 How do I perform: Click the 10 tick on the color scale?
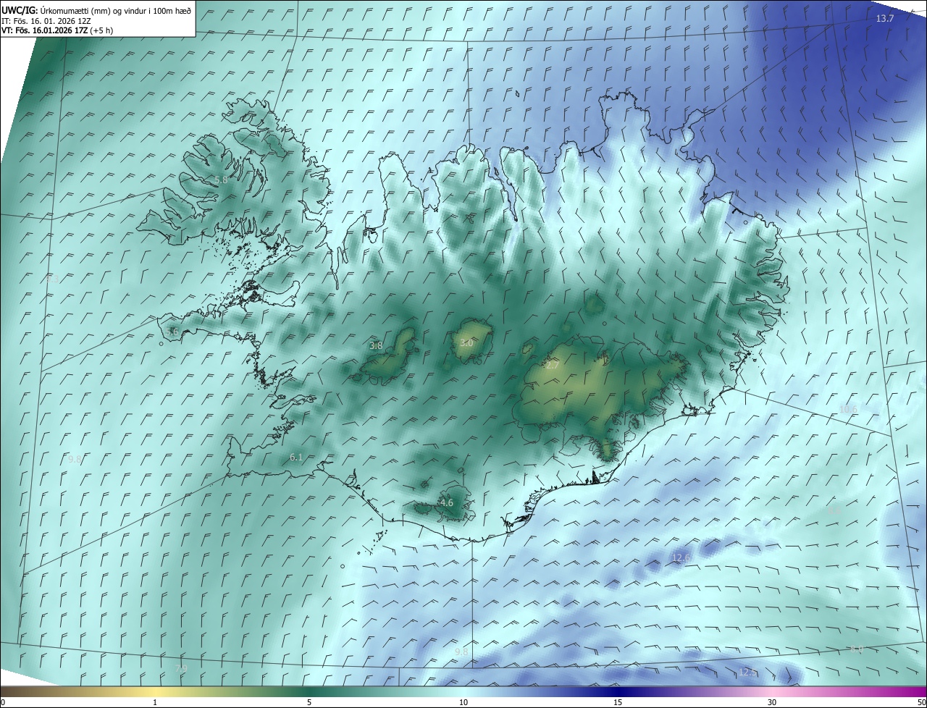[463, 702]
